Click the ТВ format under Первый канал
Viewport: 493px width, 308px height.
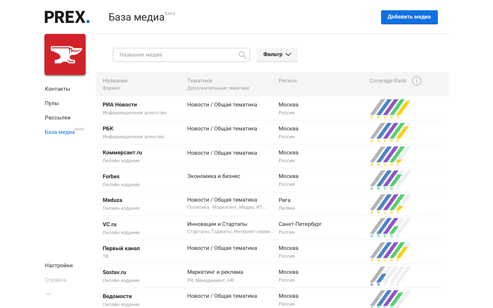pos(105,256)
